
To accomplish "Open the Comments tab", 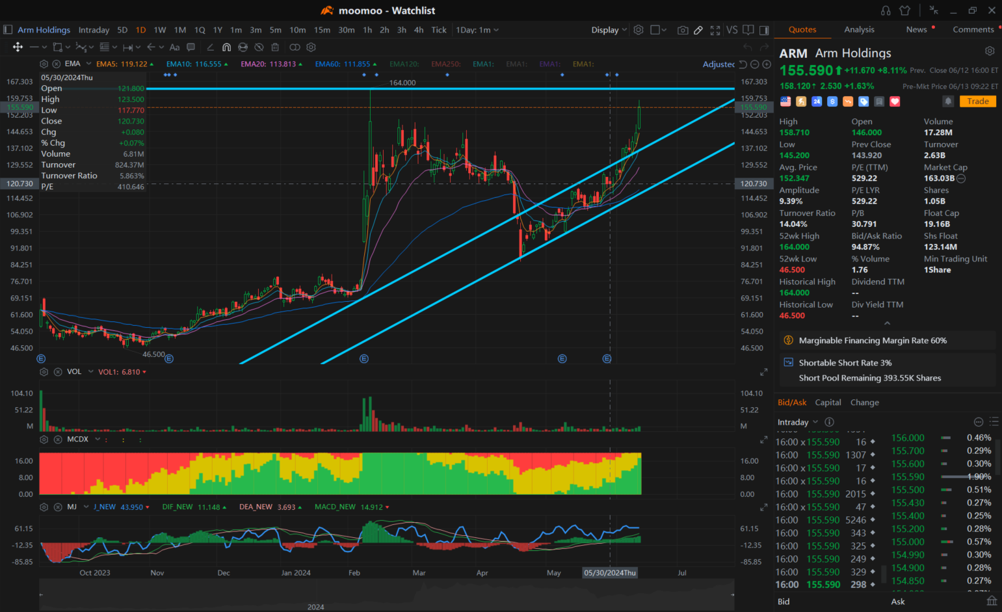I will coord(973,29).
